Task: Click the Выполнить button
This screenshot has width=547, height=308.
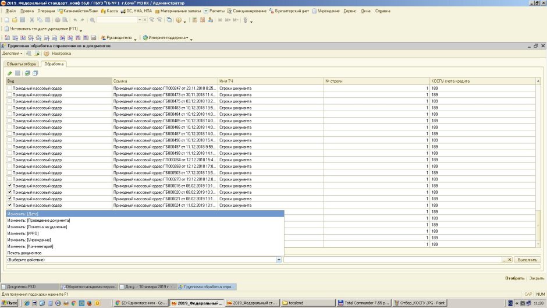Action: pyautogui.click(x=527, y=260)
